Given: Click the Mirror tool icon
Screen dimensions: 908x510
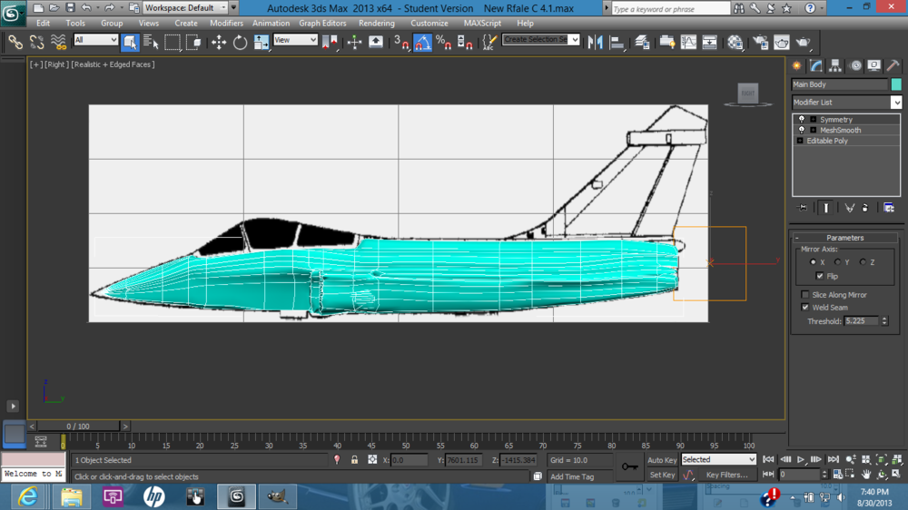Looking at the screenshot, I should 596,42.
